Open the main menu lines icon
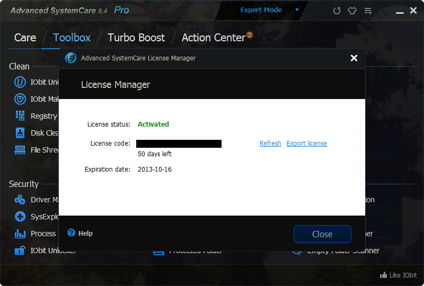The height and width of the screenshot is (286, 424). 368,11
